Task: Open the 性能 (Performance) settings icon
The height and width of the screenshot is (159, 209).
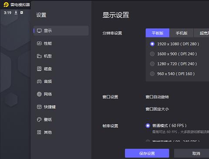Action: (39, 43)
